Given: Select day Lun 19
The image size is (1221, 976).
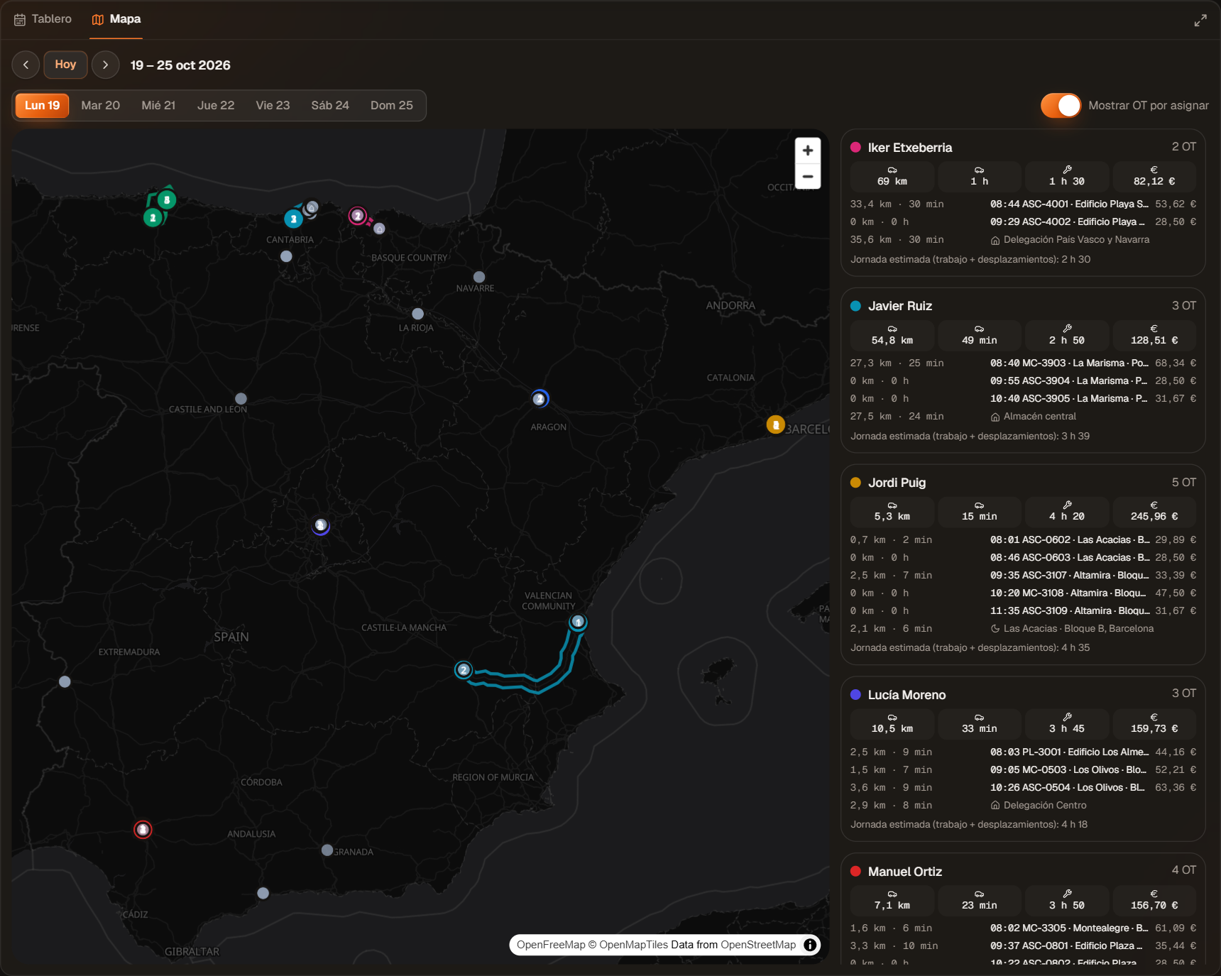Looking at the screenshot, I should (43, 106).
